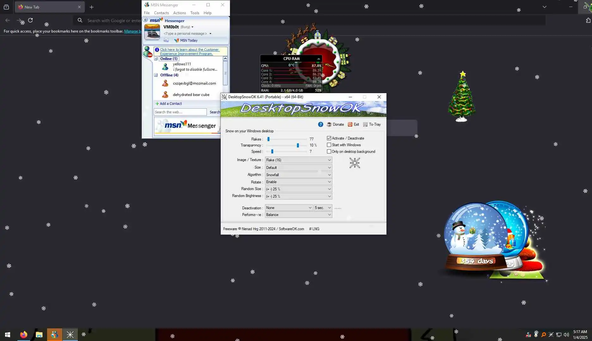This screenshot has width=592, height=341.
Task: Click the Customer Experience Improvement Program link
Action: (189, 51)
